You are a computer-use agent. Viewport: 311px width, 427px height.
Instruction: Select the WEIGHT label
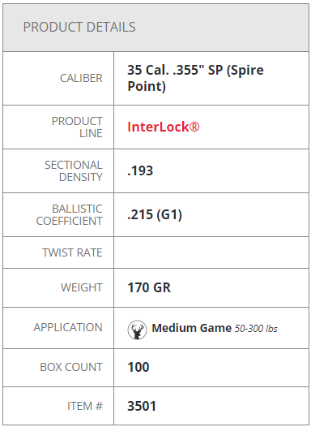coord(82,287)
